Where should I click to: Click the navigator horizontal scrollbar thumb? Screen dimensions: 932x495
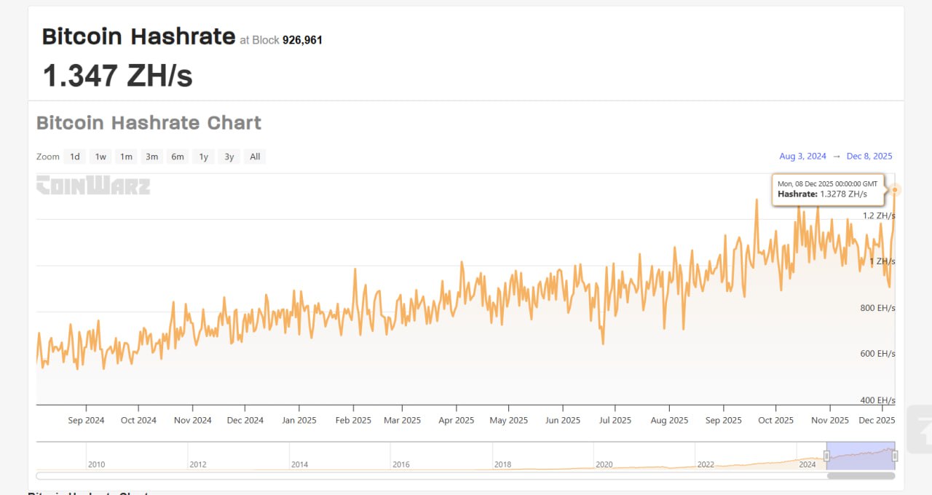coord(861,476)
